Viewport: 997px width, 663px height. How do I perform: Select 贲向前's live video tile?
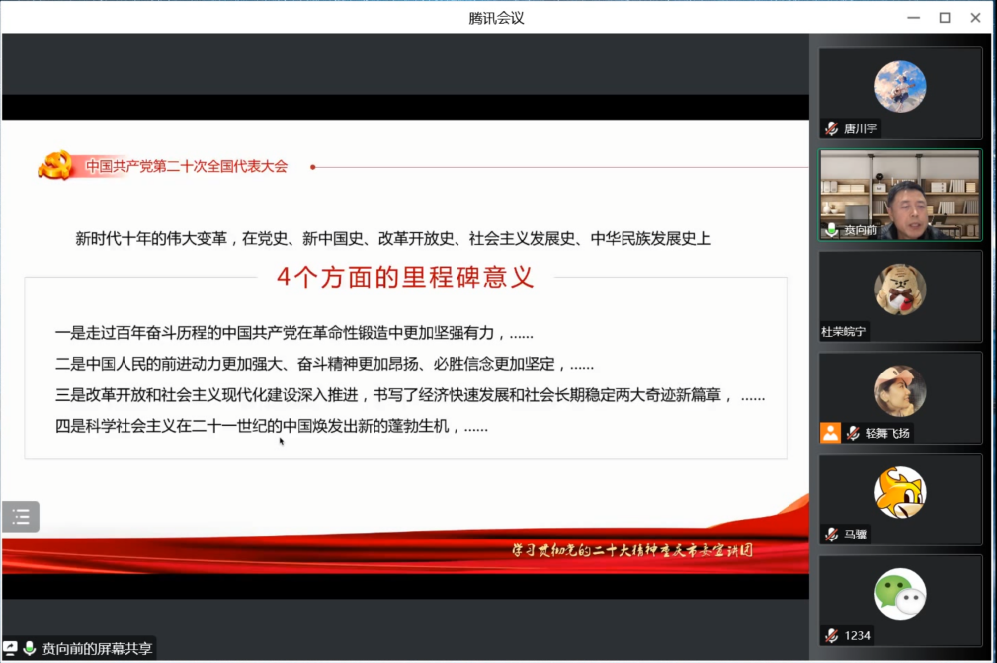point(900,195)
